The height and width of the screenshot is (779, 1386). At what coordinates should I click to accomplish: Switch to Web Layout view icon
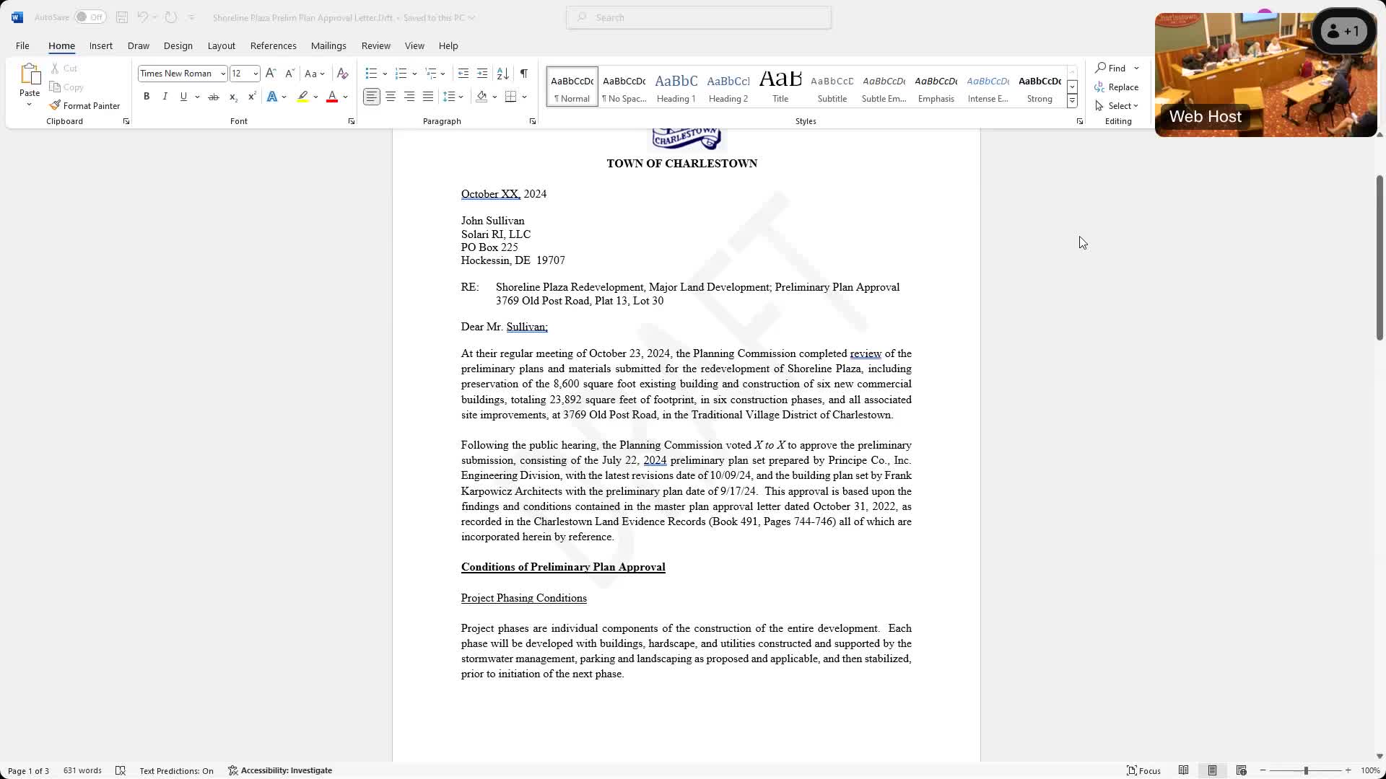(x=1241, y=770)
